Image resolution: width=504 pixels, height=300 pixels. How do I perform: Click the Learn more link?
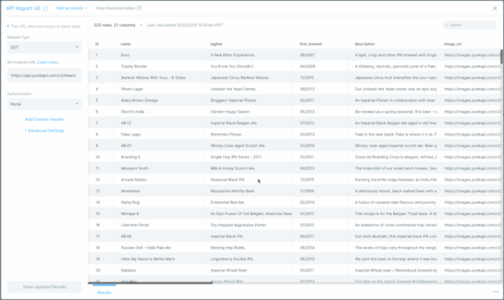48,63
